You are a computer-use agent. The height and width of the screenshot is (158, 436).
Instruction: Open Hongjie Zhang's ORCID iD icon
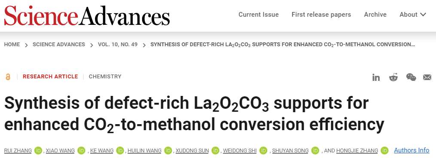[x=384, y=151]
